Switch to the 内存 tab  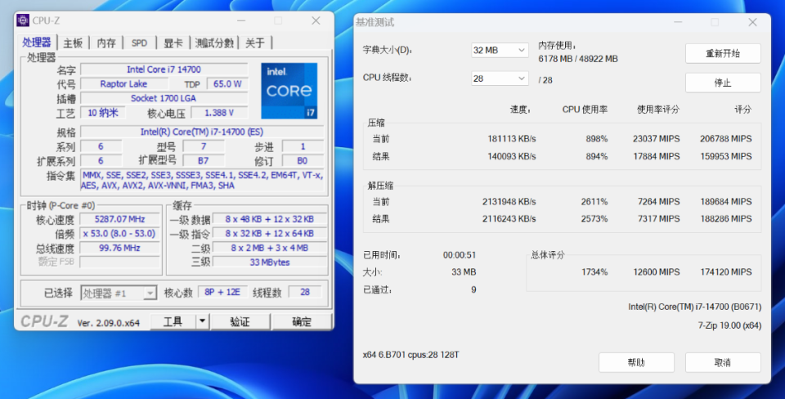[x=106, y=43]
